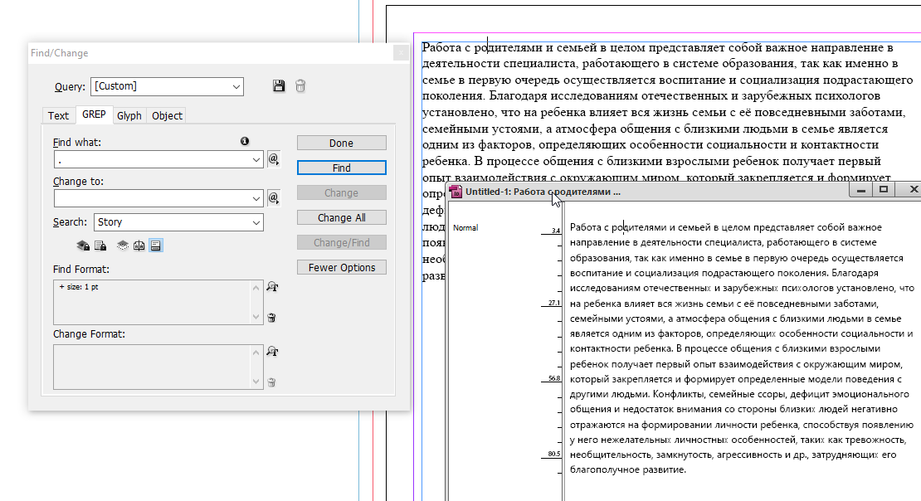Screen dimensions: 921x501
Task: Switch to the Glyph tab
Action: click(x=129, y=116)
